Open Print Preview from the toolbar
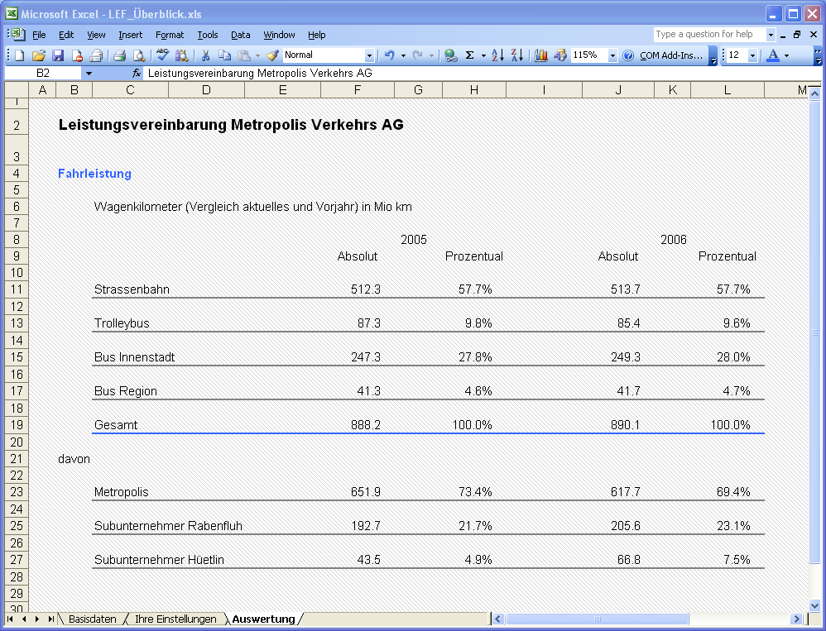 [139, 55]
